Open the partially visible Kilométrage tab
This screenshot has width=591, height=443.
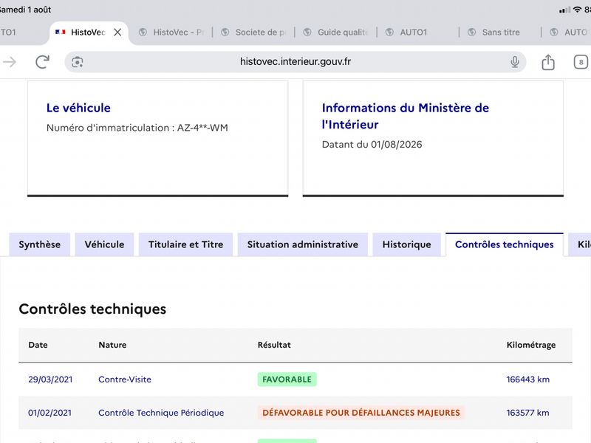[x=581, y=244]
